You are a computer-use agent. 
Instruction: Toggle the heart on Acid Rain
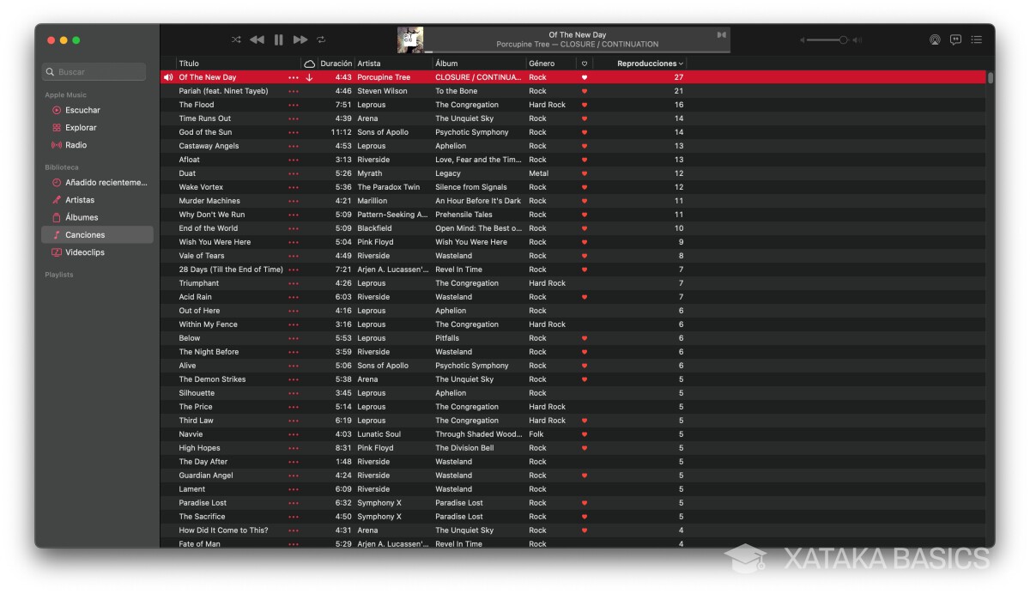click(585, 296)
